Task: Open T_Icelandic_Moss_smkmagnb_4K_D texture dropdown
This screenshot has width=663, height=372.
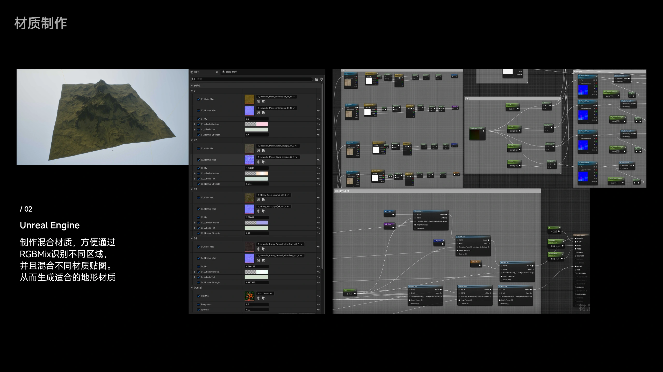Action: point(276,97)
